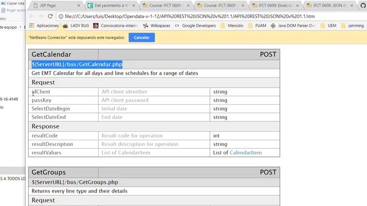Click the GetCalendar section heading
Screen dimensions: 367x206
pyautogui.click(x=51, y=54)
